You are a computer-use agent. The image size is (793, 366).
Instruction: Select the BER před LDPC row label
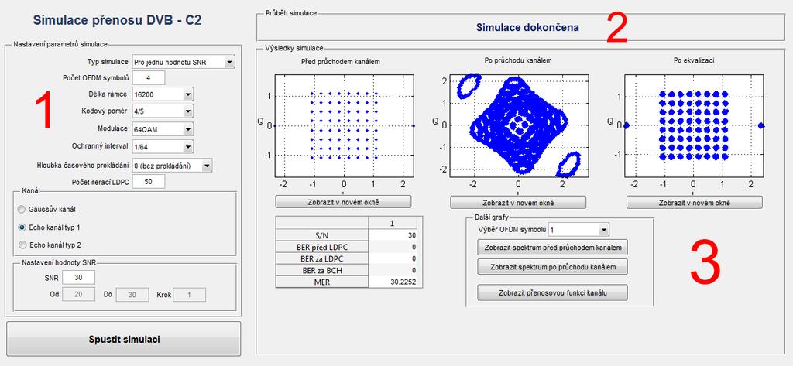click(322, 247)
